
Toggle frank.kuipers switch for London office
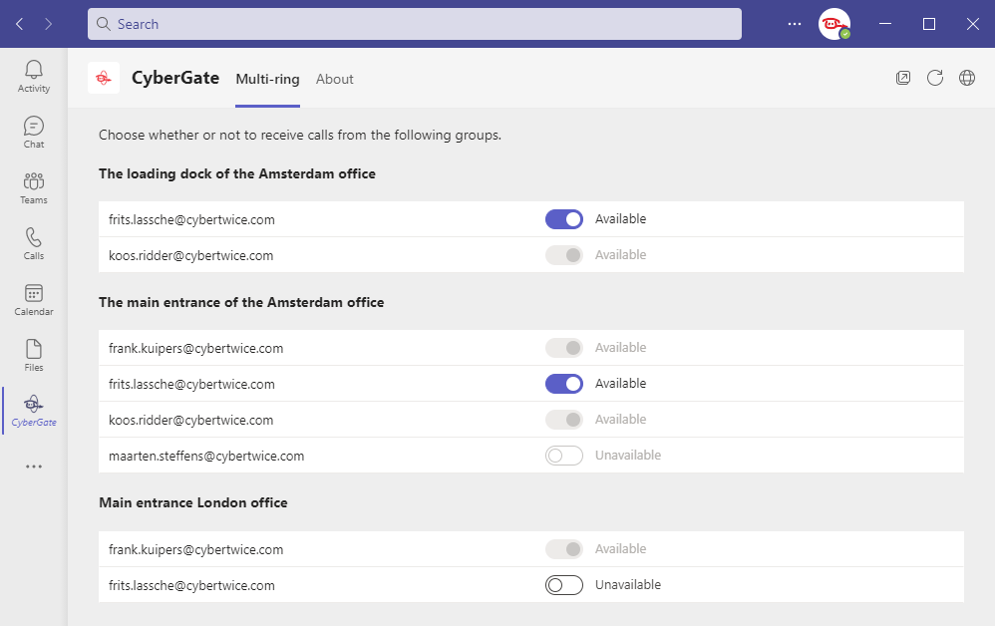coord(564,549)
